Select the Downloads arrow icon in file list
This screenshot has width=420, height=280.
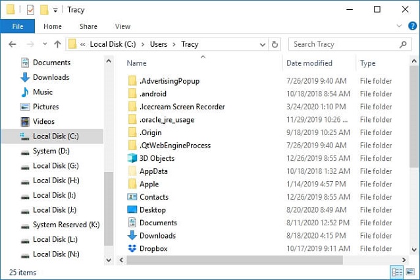132,235
